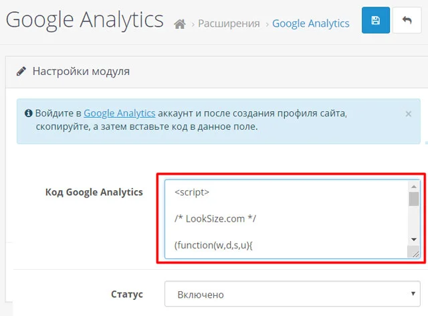The width and height of the screenshot is (428, 316).
Task: Dismiss the blue info alert
Action: (409, 114)
